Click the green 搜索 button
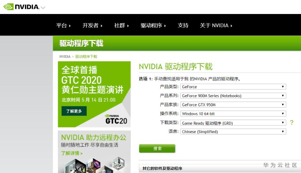 157,148
